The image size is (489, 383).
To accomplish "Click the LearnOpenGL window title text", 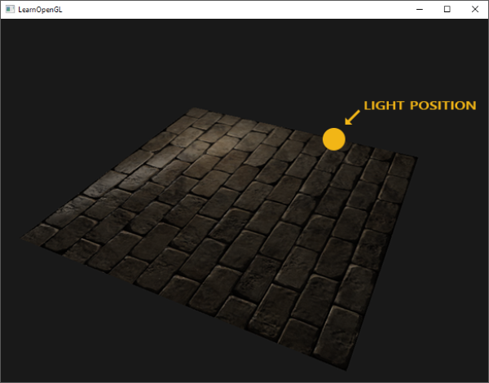I will point(40,10).
